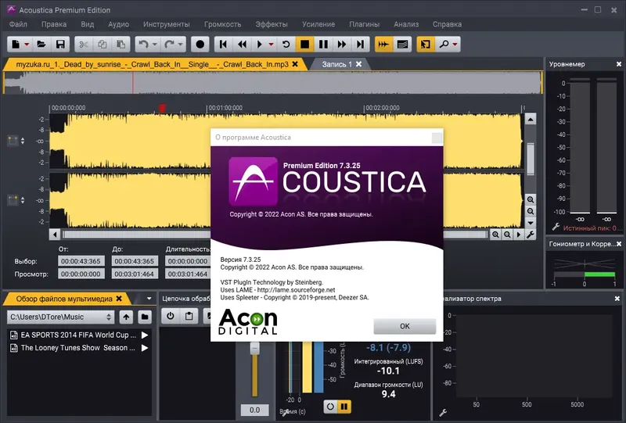The height and width of the screenshot is (423, 626).
Task: Toggle the spectrogram view mode icon
Action: [x=403, y=45]
